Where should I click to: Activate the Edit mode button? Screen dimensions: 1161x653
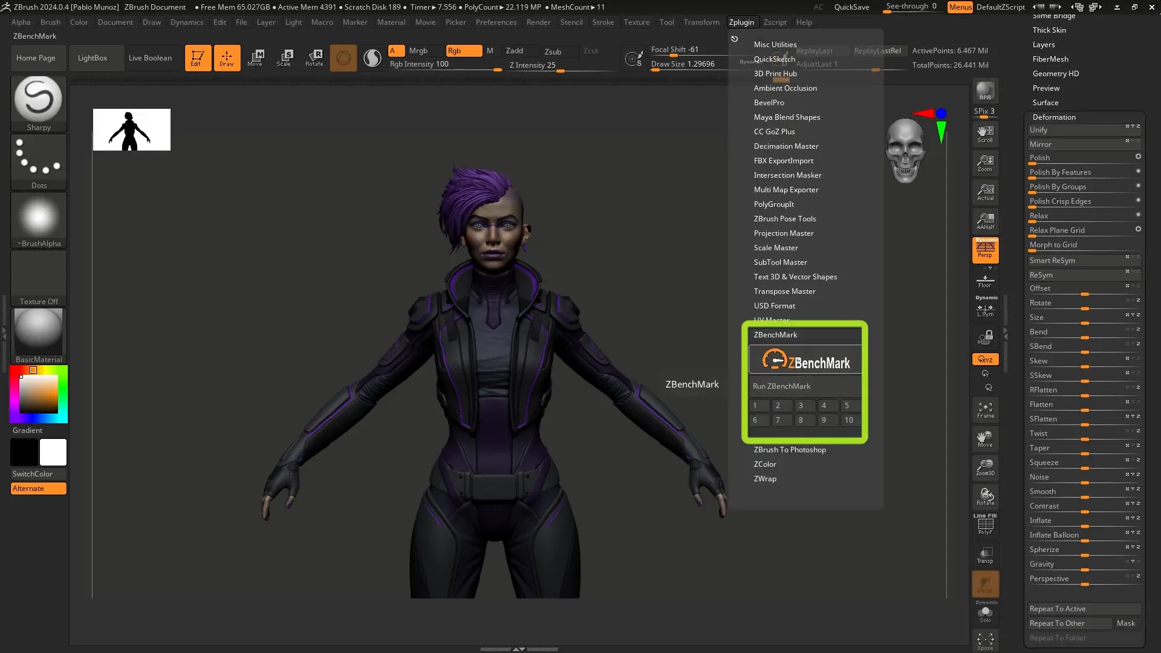(198, 58)
